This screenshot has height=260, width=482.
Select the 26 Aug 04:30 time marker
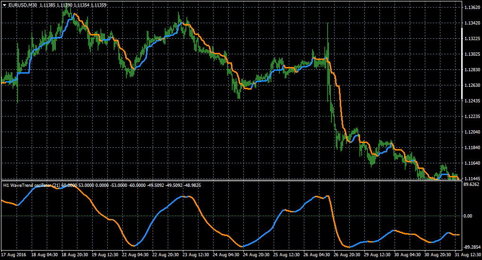point(316,255)
